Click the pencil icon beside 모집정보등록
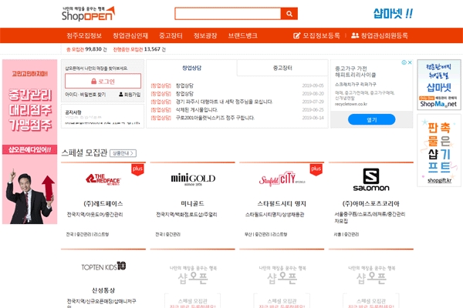The height and width of the screenshot is (308, 463). 296,35
